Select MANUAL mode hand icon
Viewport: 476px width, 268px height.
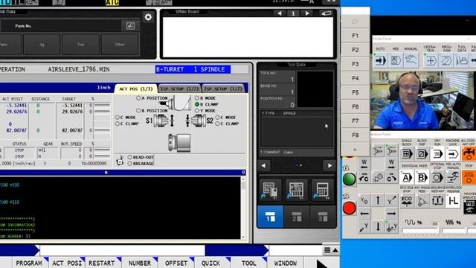(411, 60)
